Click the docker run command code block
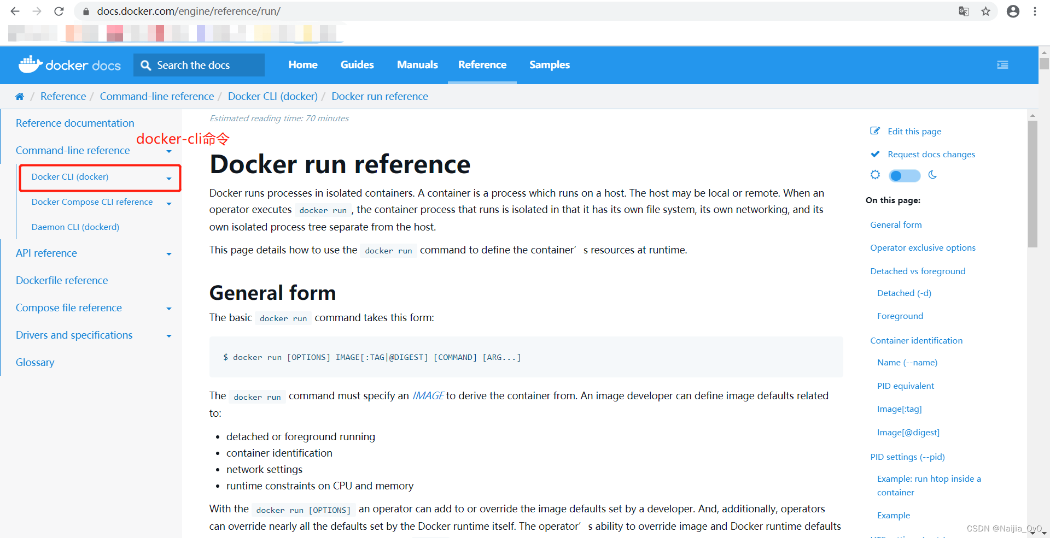Image resolution: width=1050 pixels, height=538 pixels. point(526,357)
